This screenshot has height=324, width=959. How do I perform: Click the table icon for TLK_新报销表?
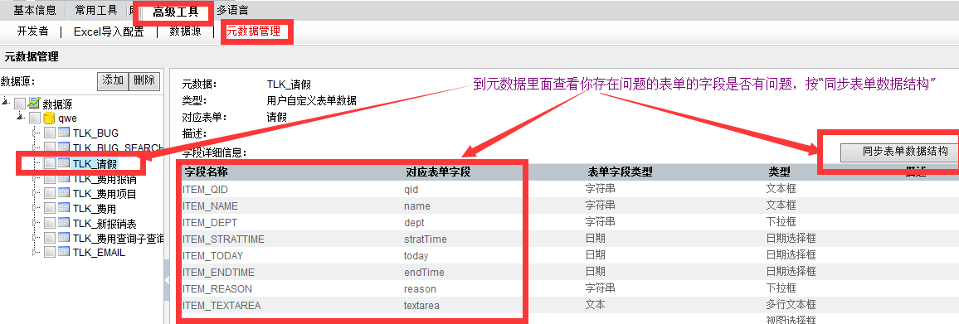point(64,223)
